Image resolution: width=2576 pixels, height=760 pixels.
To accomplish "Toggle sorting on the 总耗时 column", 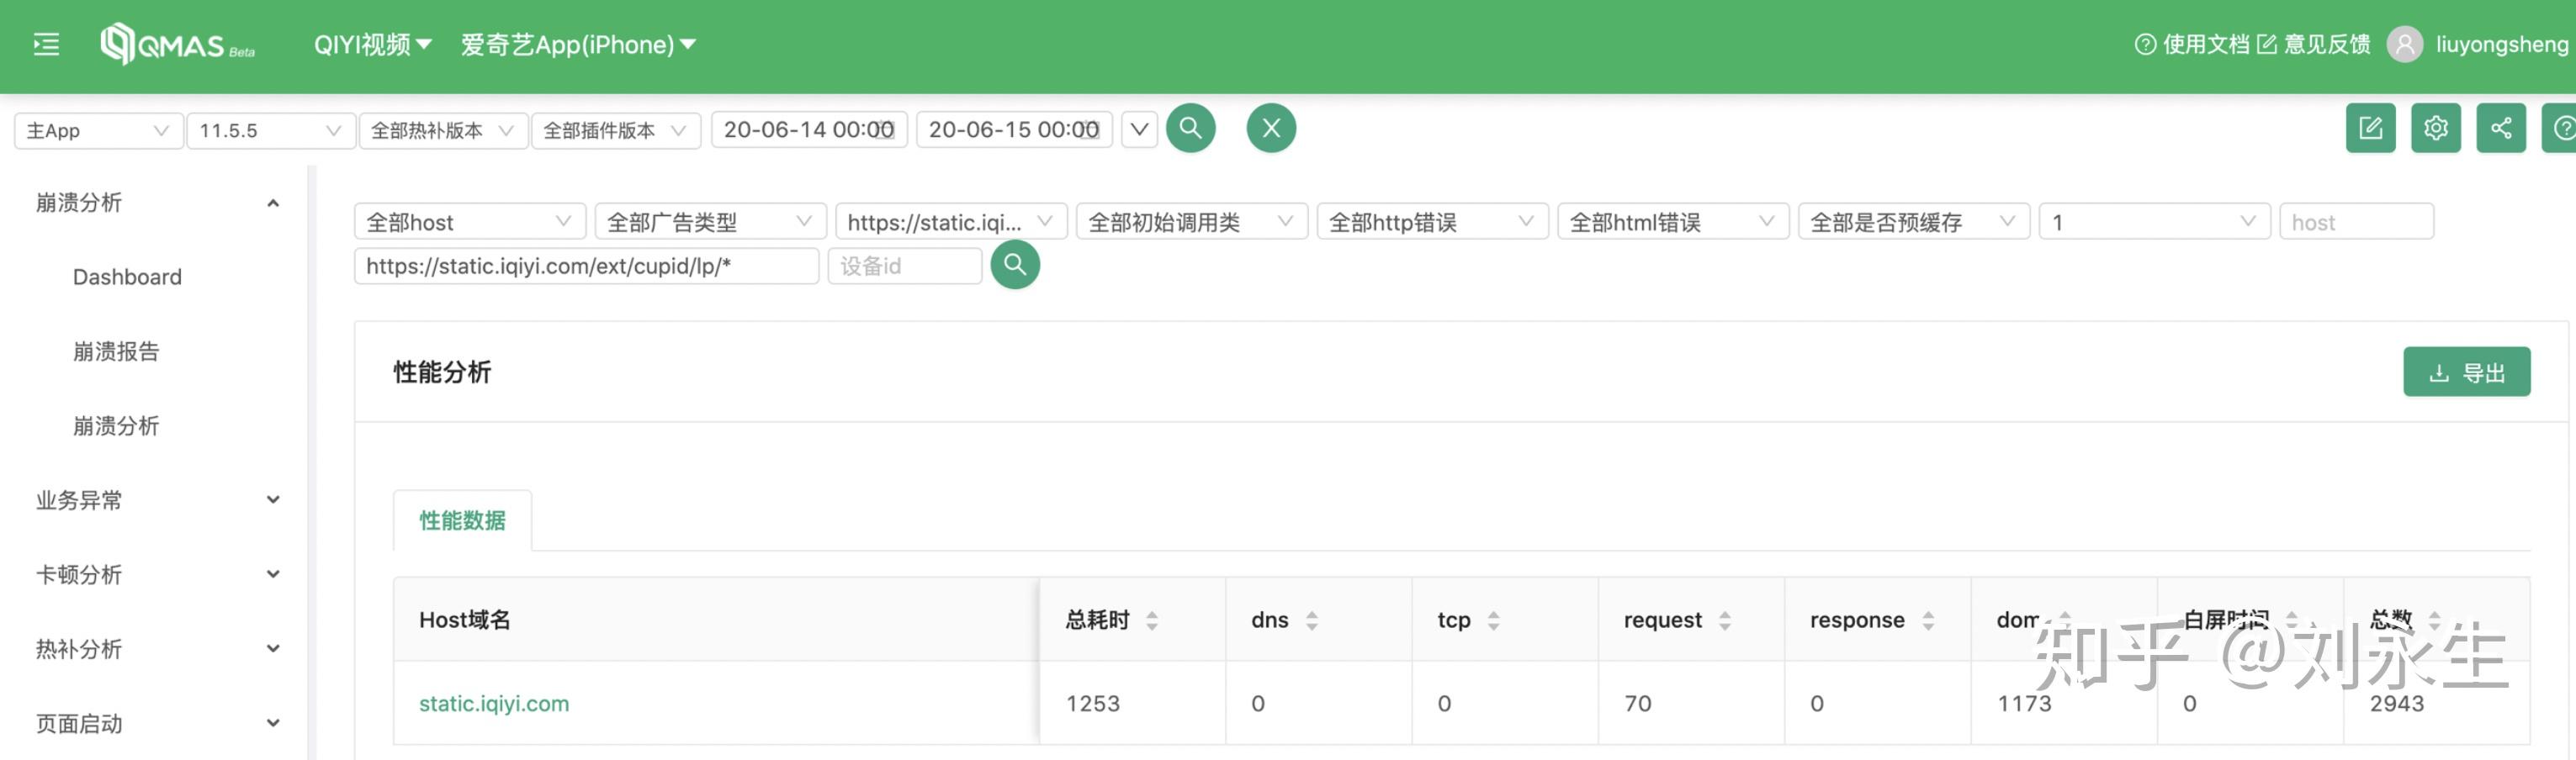I will pos(1154,620).
